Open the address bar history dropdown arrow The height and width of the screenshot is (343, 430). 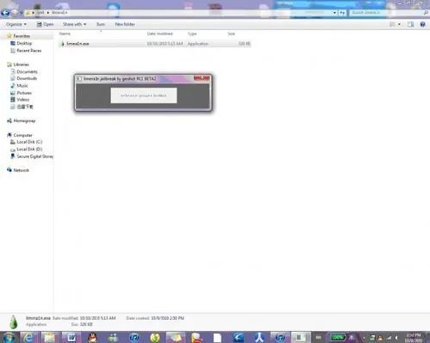pos(334,13)
